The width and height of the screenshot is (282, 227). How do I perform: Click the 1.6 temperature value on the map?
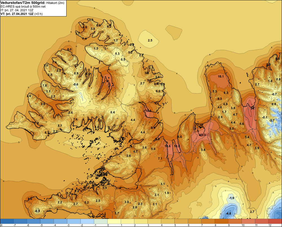coord(270,81)
